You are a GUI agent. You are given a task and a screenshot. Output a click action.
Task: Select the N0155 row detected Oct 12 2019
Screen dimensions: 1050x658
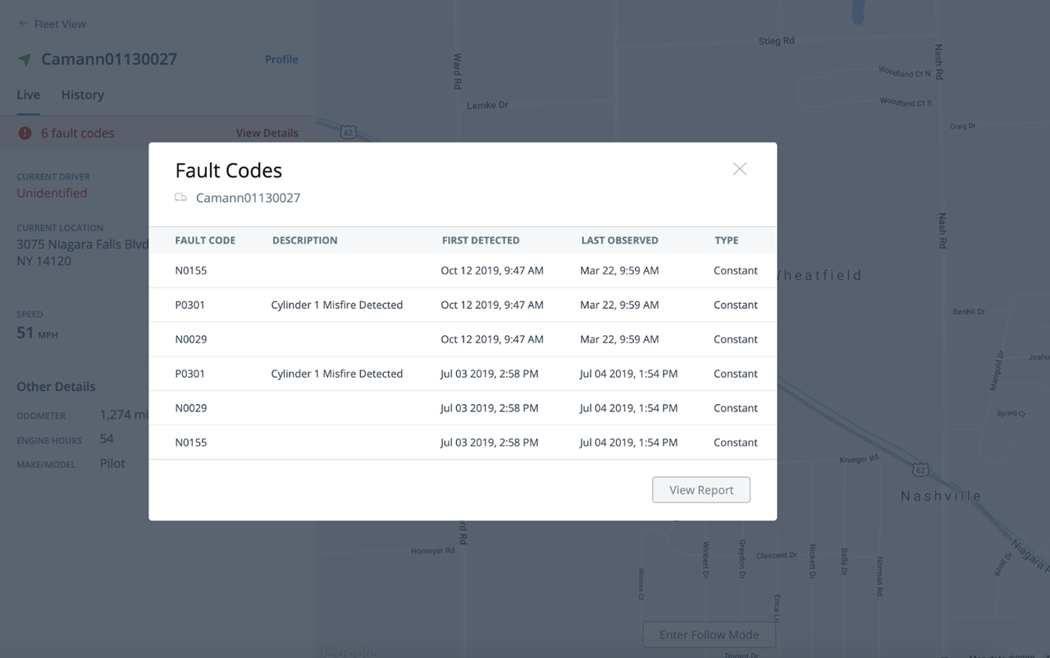463,270
